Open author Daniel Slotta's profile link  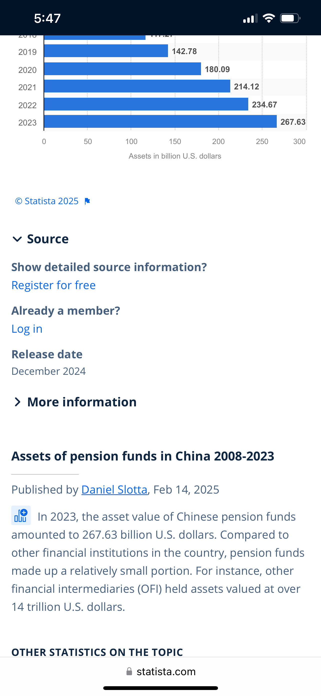click(x=114, y=490)
